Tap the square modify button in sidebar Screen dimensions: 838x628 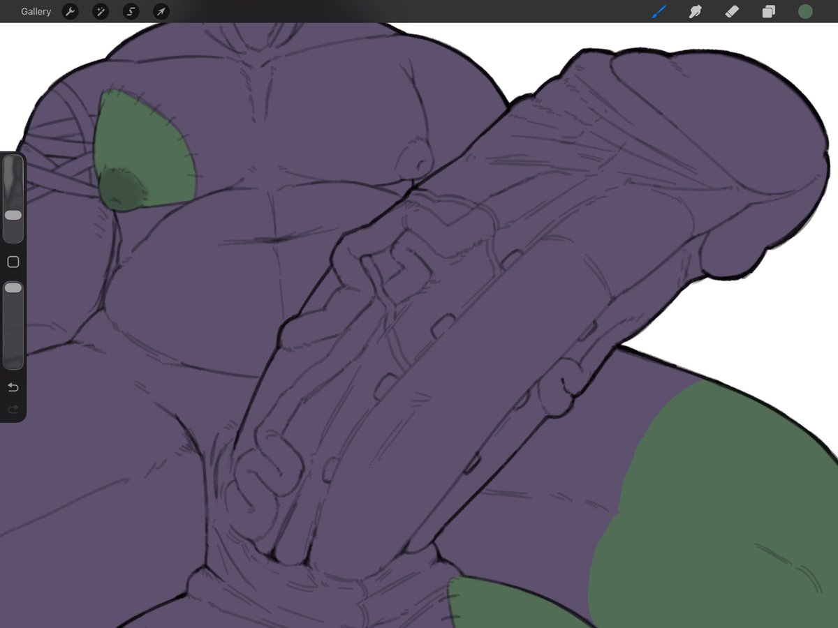click(x=13, y=262)
